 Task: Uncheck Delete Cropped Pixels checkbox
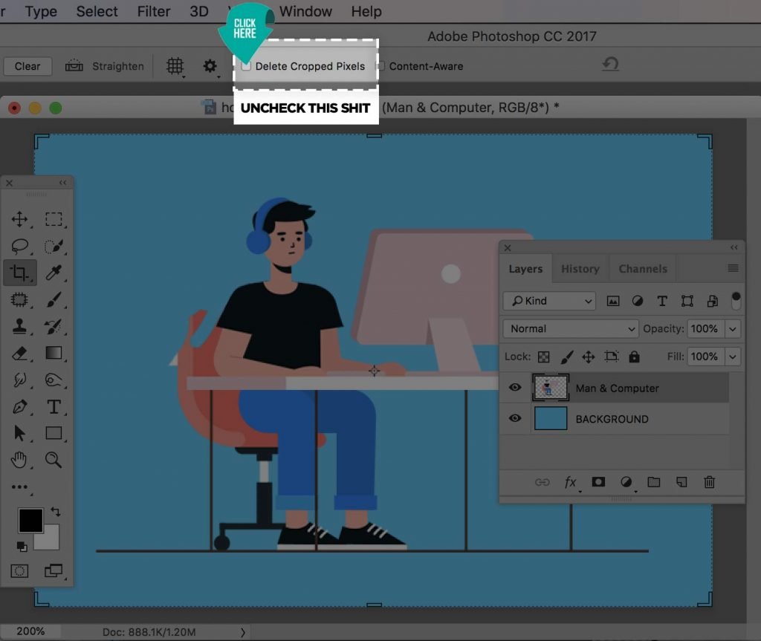coord(246,66)
